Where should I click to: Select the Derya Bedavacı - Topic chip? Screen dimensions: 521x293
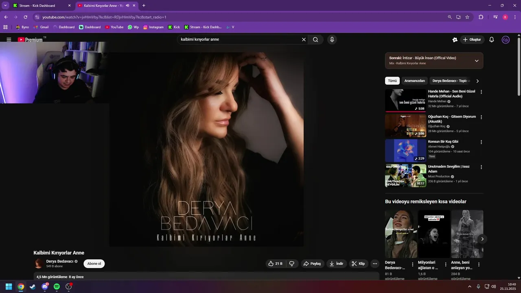tap(451, 81)
